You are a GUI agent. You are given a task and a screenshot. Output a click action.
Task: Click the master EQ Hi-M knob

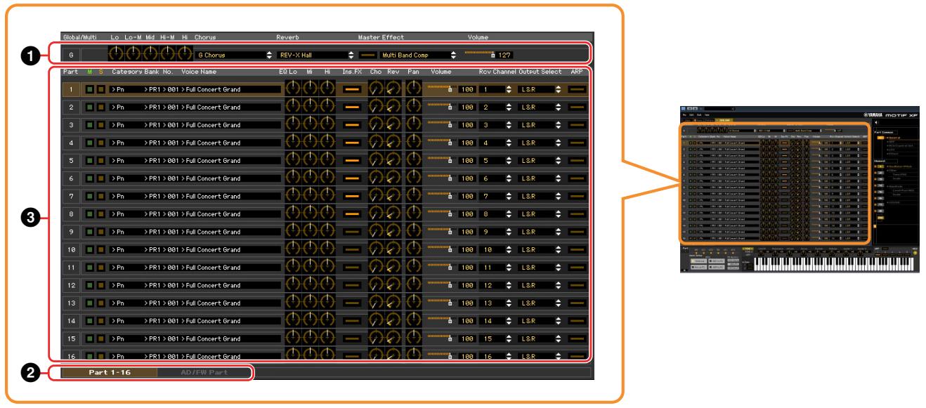(x=167, y=53)
